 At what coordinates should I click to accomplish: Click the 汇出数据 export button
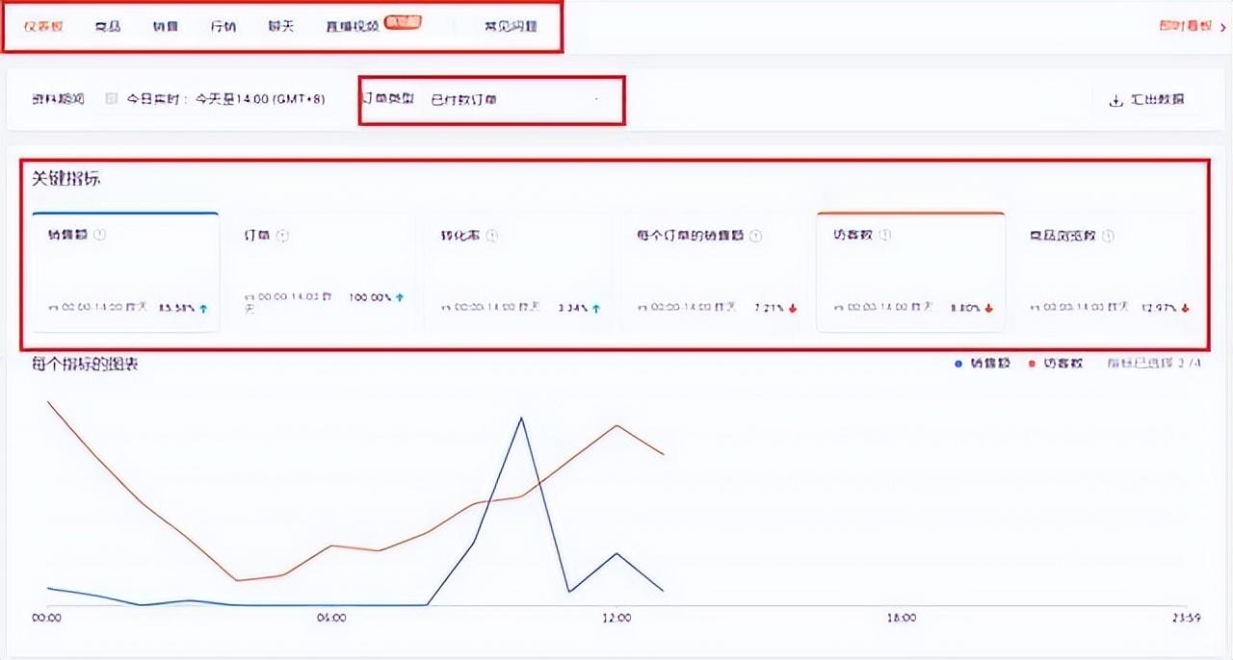click(1146, 100)
